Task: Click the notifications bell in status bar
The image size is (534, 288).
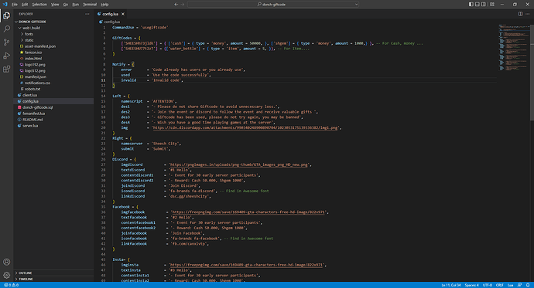Action: [528, 285]
